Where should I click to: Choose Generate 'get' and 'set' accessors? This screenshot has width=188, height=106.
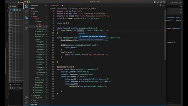tap(92, 37)
